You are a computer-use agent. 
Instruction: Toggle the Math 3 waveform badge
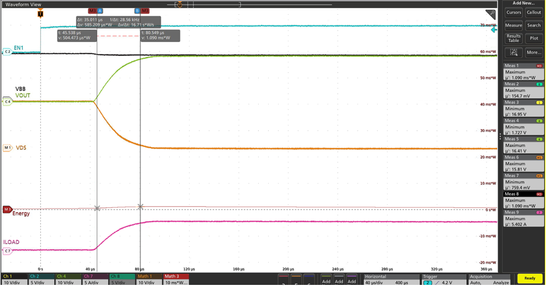(176, 279)
